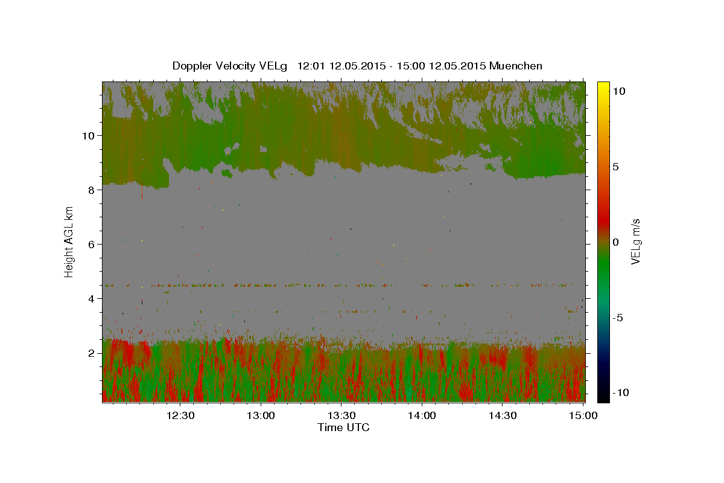Click the colorbar tick label 0

(x=615, y=242)
